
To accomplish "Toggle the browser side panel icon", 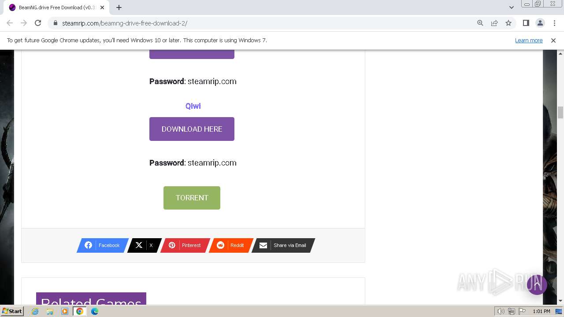I will coord(526,23).
